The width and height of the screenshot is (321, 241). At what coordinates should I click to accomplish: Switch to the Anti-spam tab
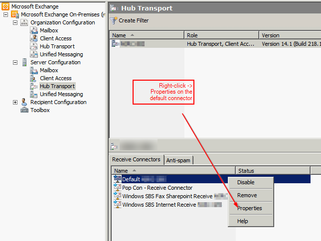(178, 160)
